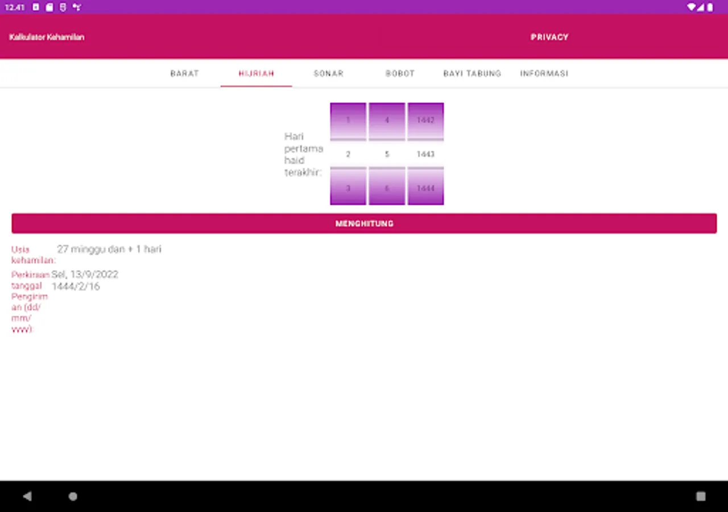Select current day value 2
The image size is (728, 512).
click(348, 154)
